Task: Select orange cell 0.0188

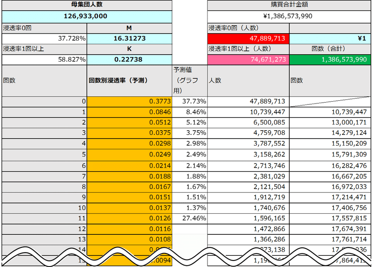Action: click(x=129, y=177)
